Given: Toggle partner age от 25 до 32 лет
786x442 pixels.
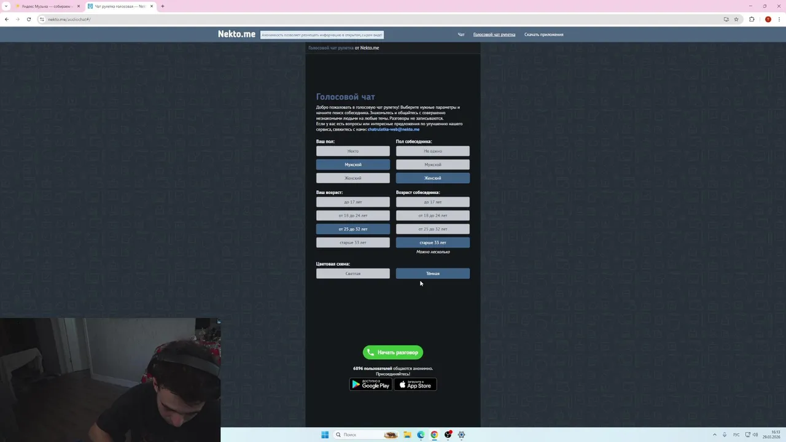Looking at the screenshot, I should [433, 229].
